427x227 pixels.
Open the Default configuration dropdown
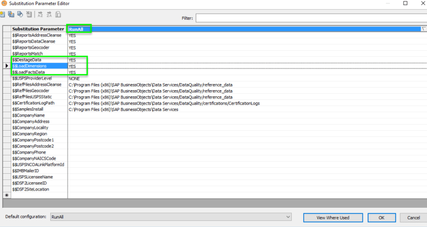[288, 217]
